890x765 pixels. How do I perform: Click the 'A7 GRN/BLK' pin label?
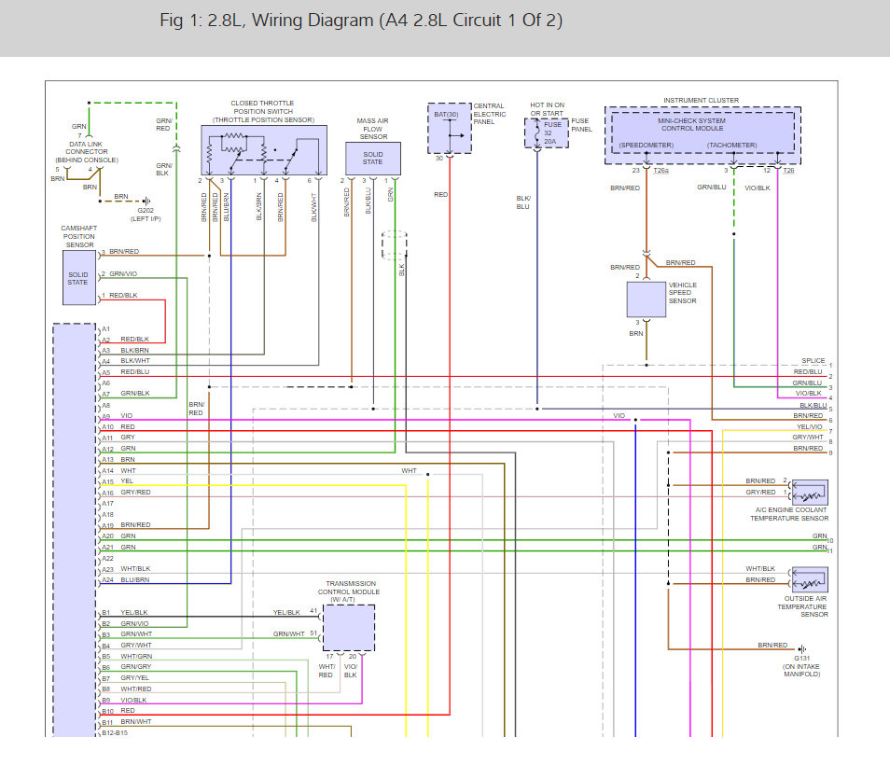(x=126, y=394)
